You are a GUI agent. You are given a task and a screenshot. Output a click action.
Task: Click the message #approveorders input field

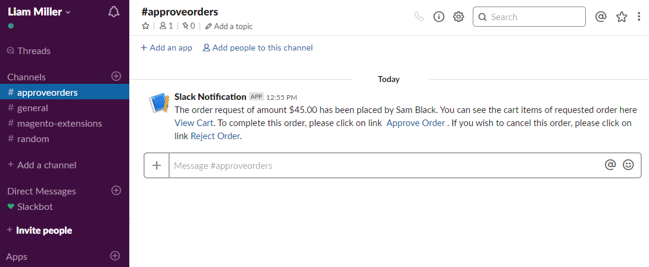coord(381,165)
